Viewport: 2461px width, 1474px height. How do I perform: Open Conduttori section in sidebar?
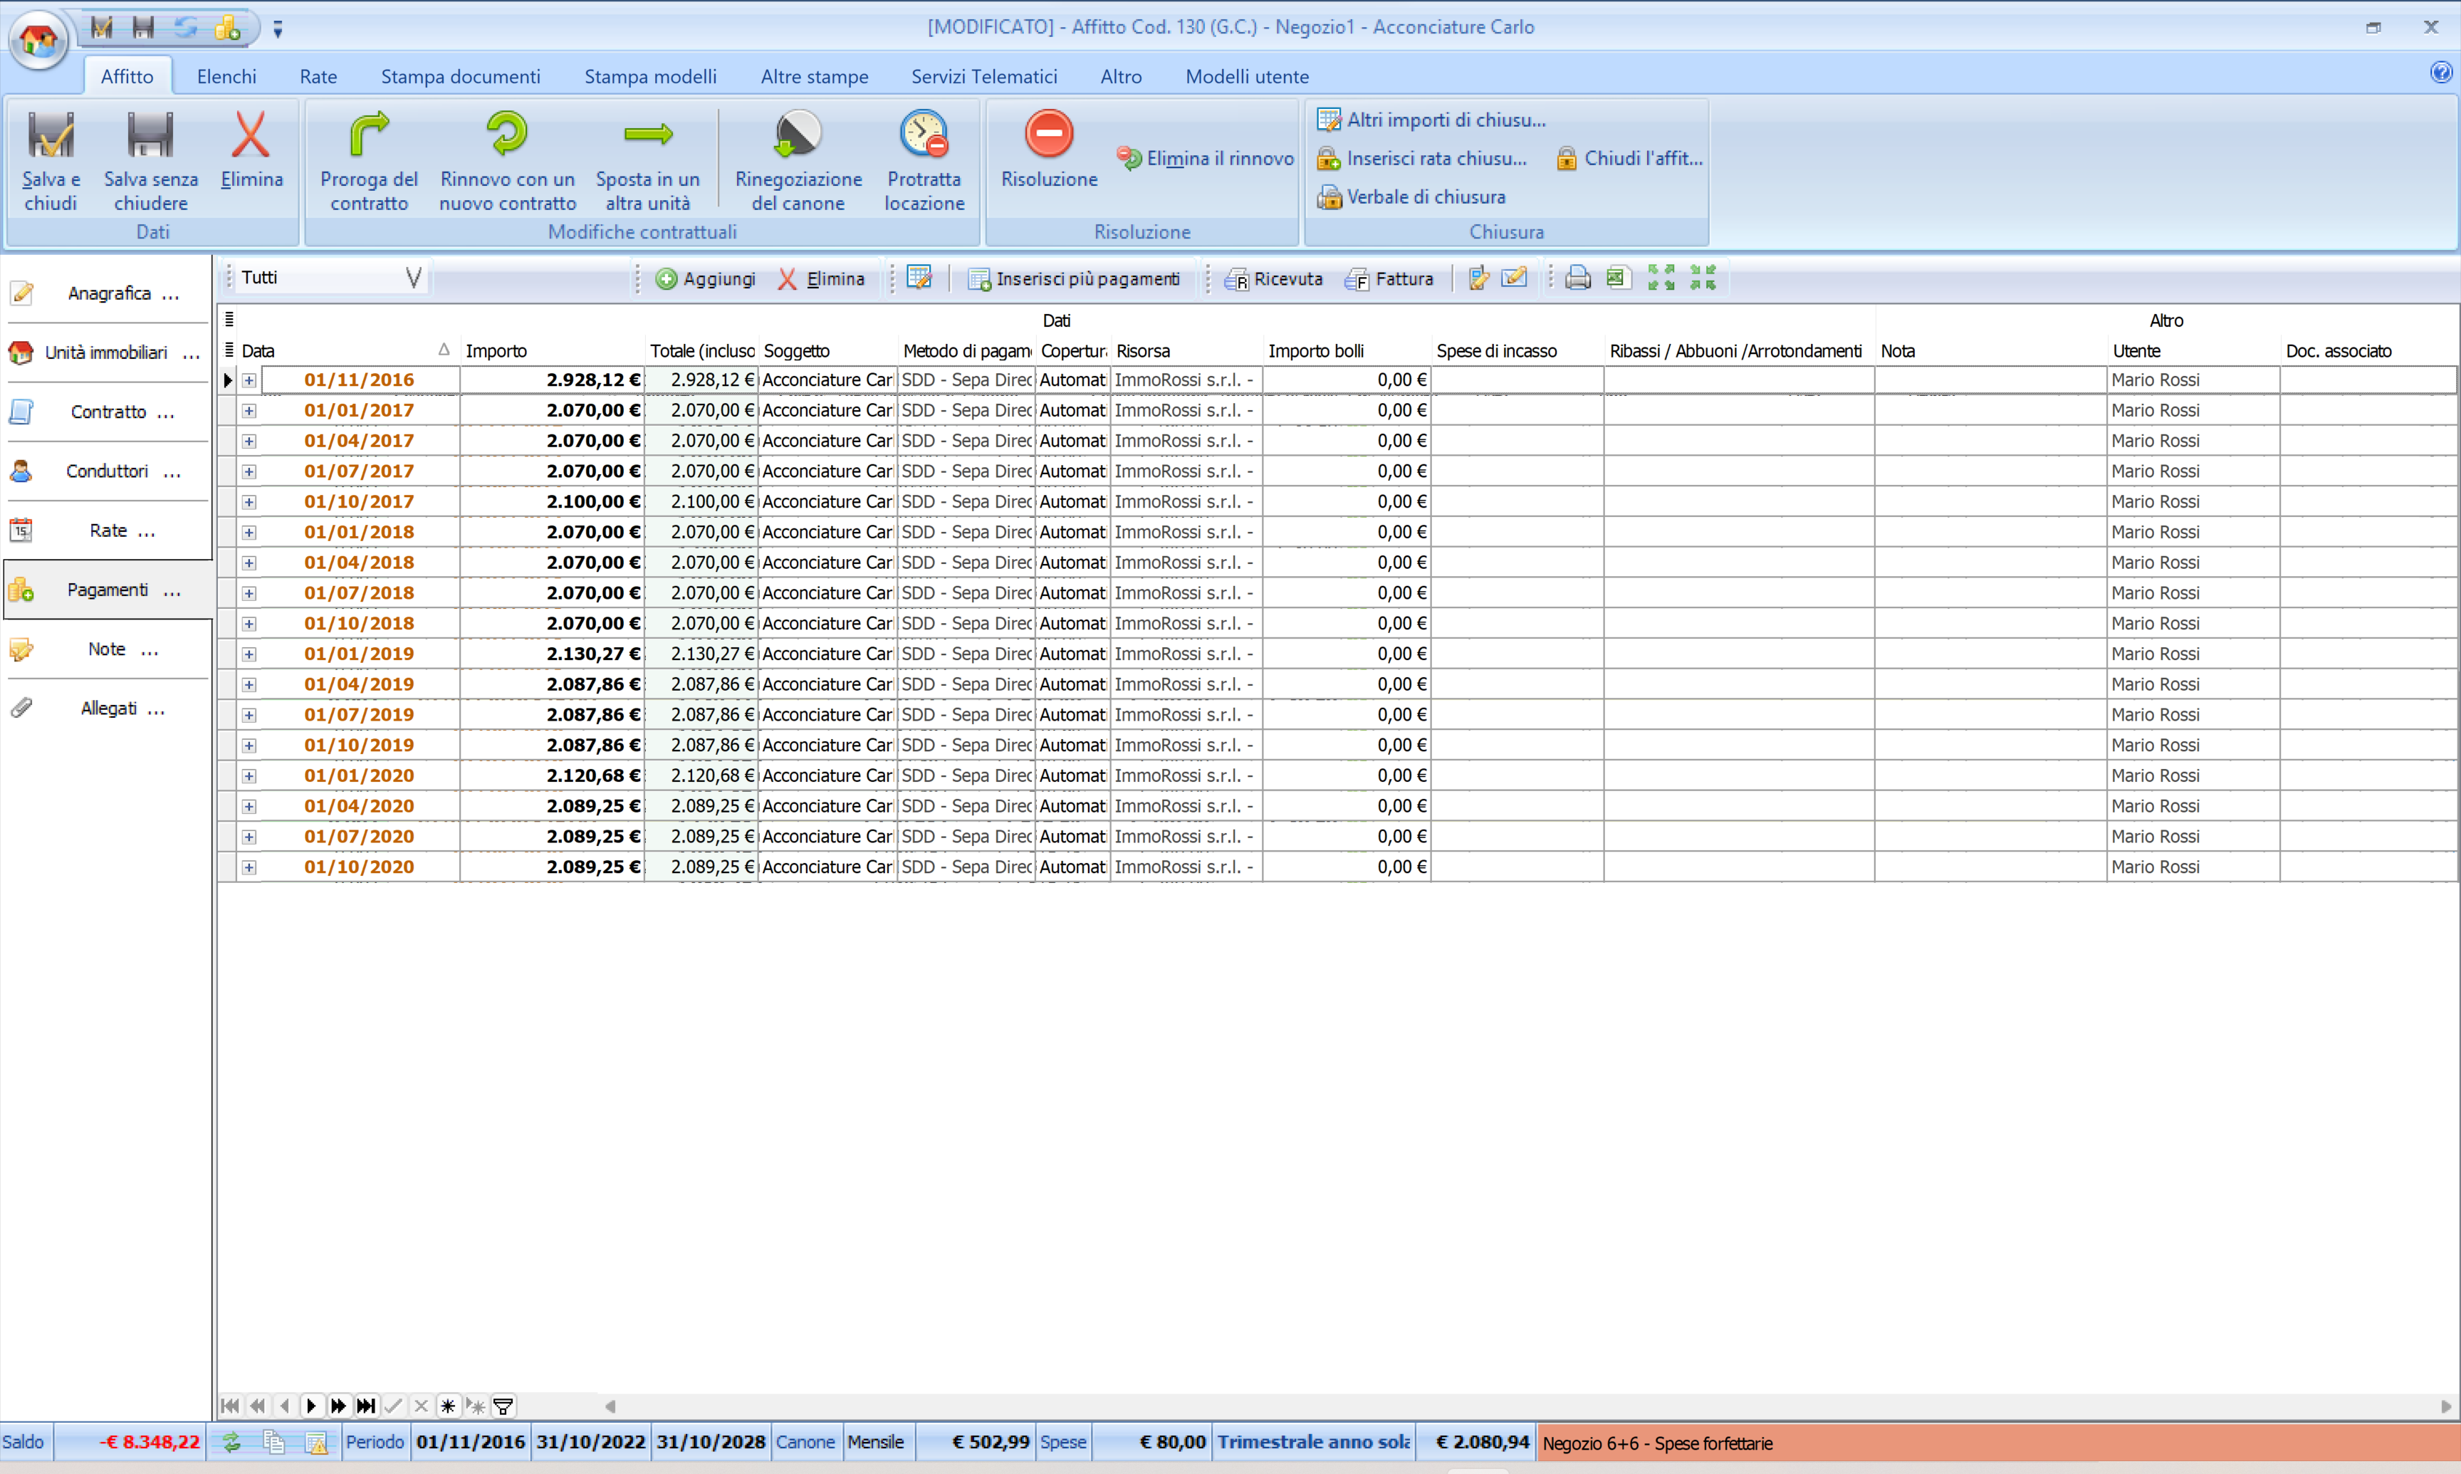[x=108, y=471]
